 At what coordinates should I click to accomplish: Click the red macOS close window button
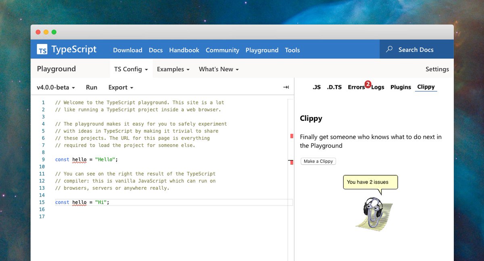[x=38, y=32]
